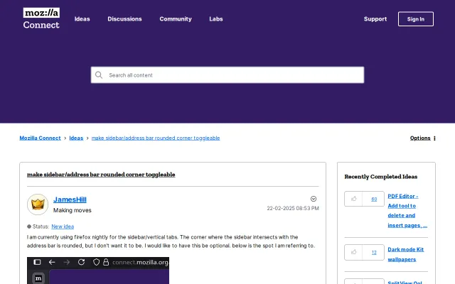455x284 pixels.
Task: Click the post title heading link
Action: pyautogui.click(x=101, y=175)
